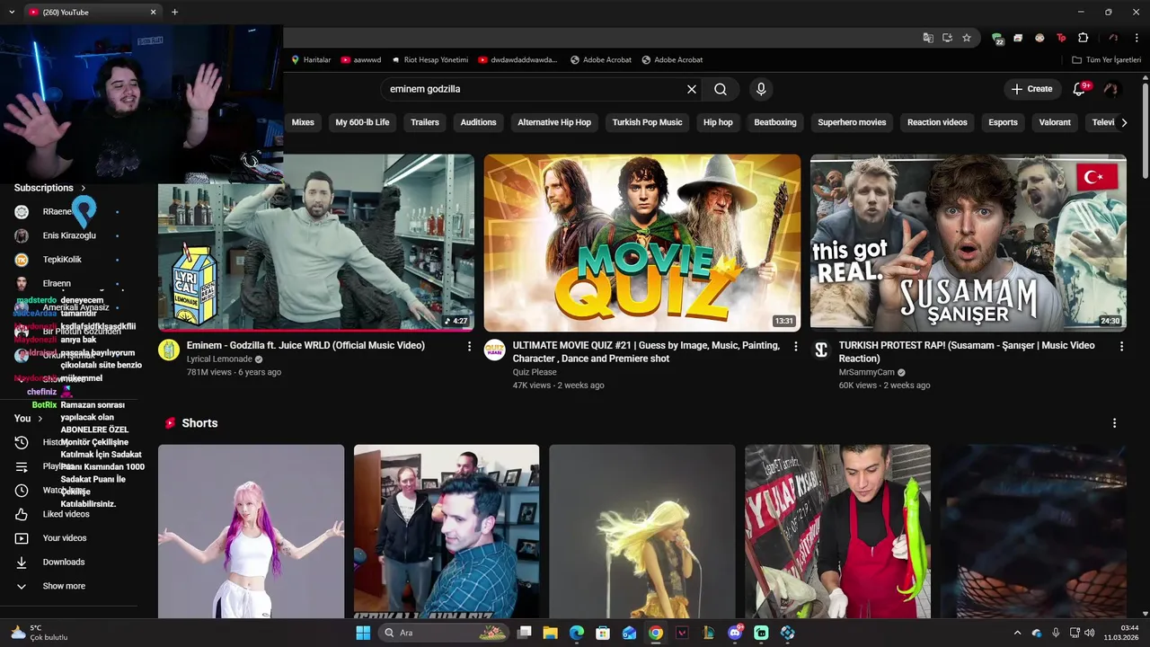Open File Explorer from taskbar
Image resolution: width=1150 pixels, height=647 pixels.
551,633
